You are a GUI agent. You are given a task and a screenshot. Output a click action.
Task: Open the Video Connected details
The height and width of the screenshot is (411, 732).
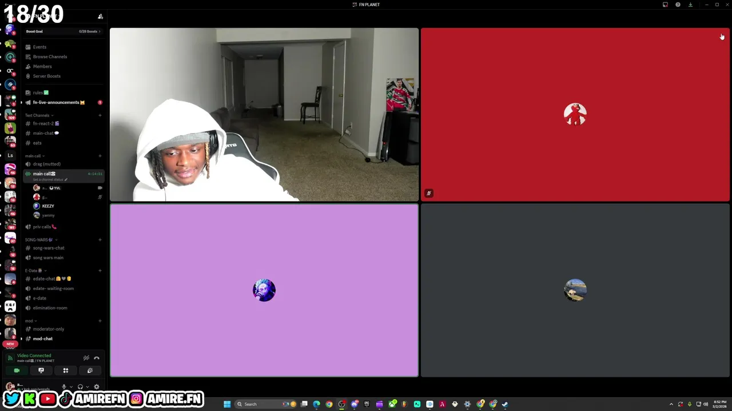[x=34, y=356]
